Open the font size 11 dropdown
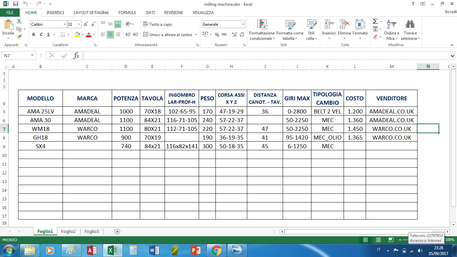This screenshot has width=457, height=257. pos(79,24)
